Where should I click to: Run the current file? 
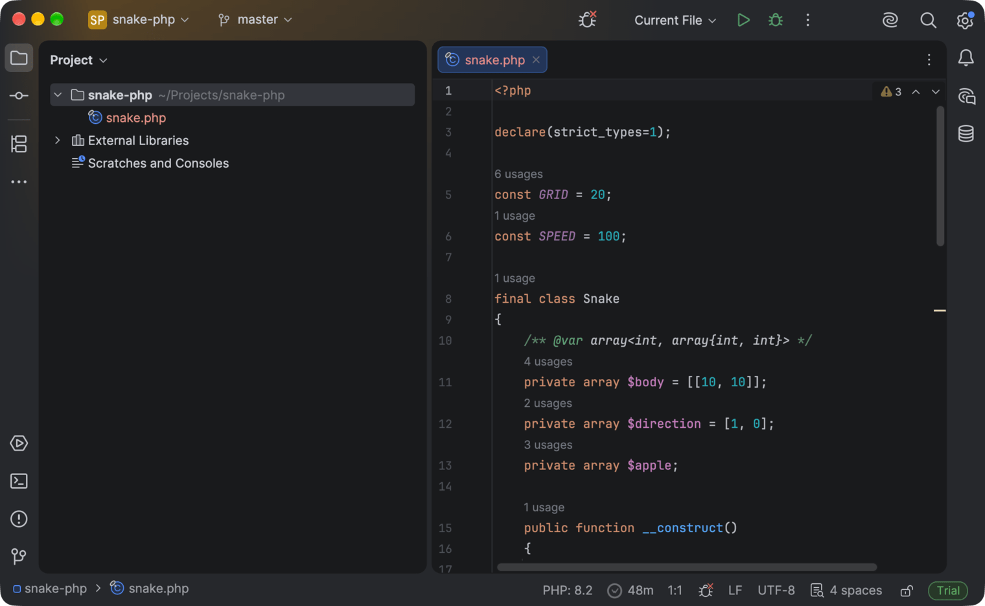743,20
